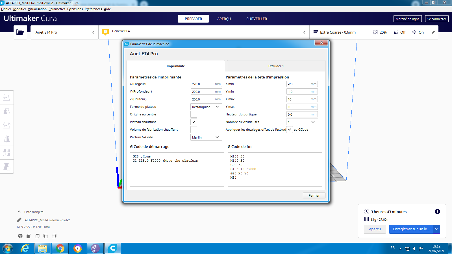Viewport: 452px width, 254px height.
Task: Click Se connecter button
Action: click(437, 19)
